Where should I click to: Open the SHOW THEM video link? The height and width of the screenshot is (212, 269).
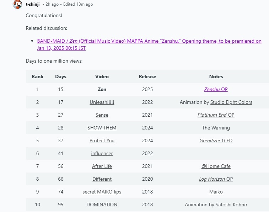102,128
